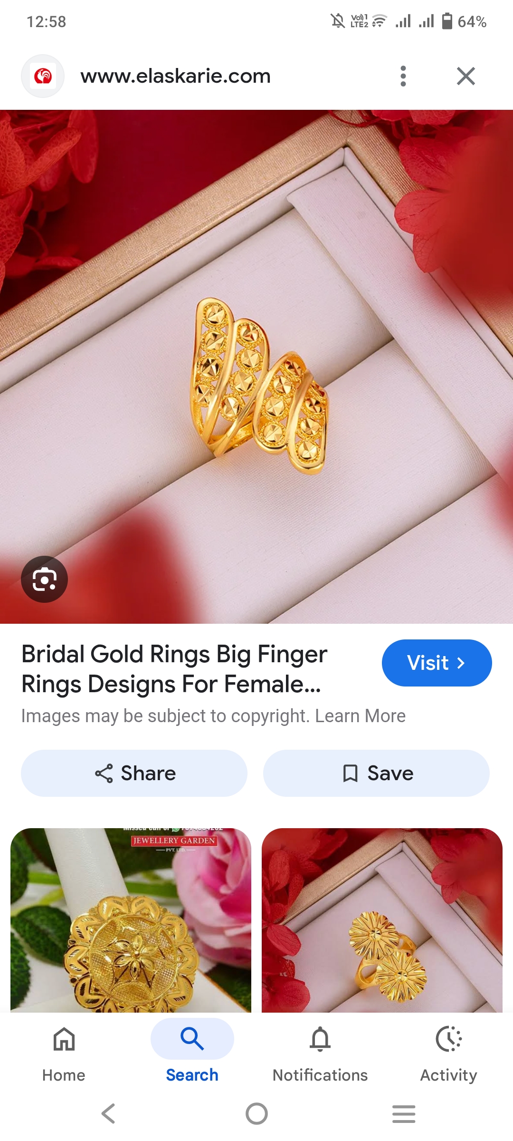Save this image with Save button

376,774
